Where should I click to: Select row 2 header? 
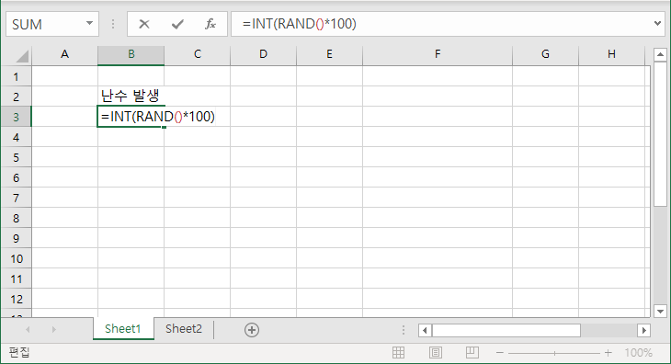(17, 97)
